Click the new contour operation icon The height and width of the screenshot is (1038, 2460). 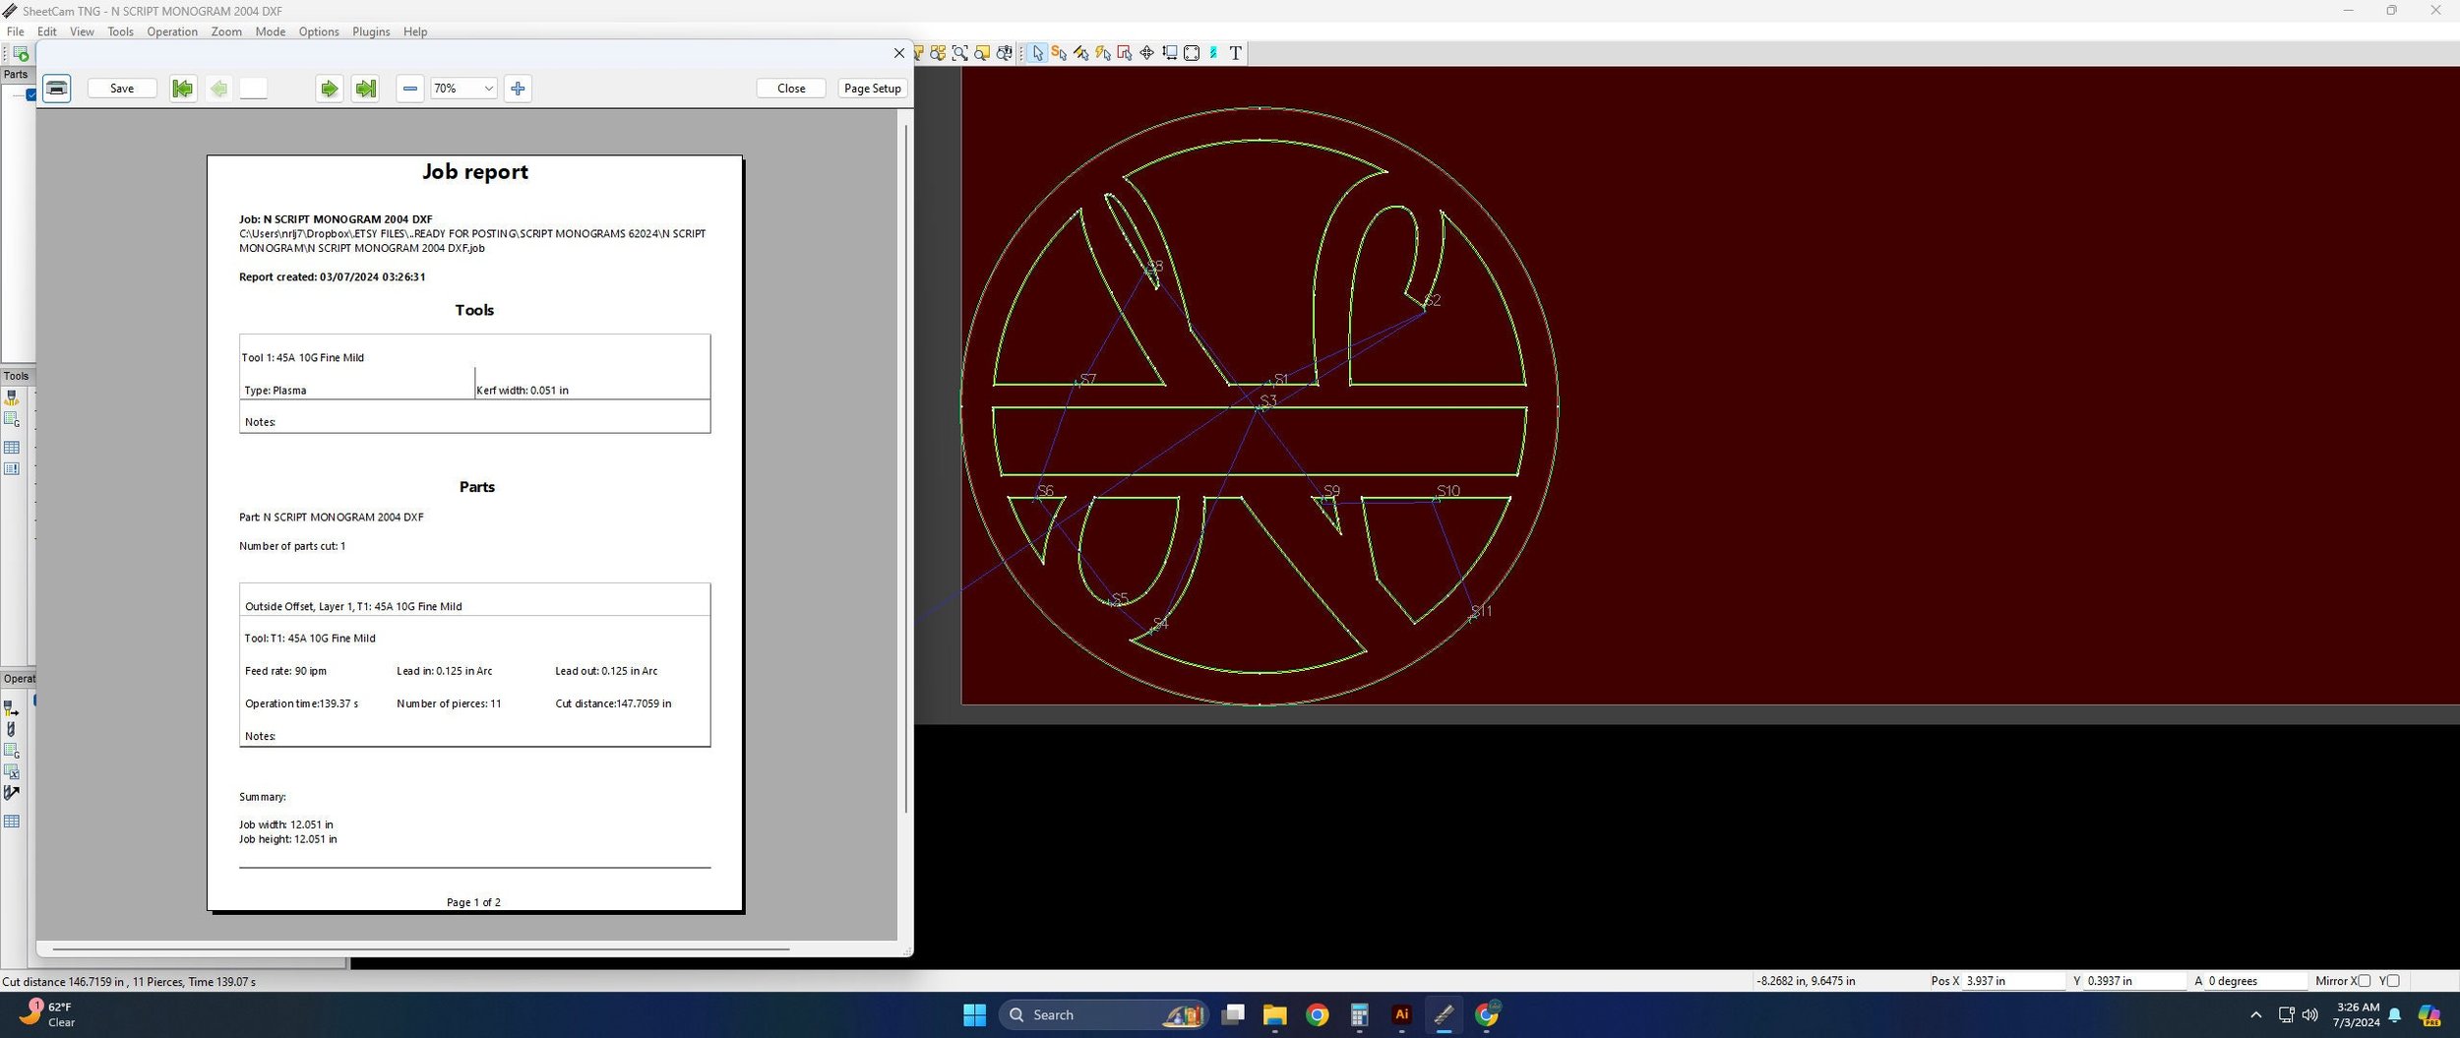[12, 708]
